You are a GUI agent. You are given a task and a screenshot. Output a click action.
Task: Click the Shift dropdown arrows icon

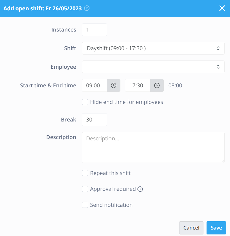(218, 48)
